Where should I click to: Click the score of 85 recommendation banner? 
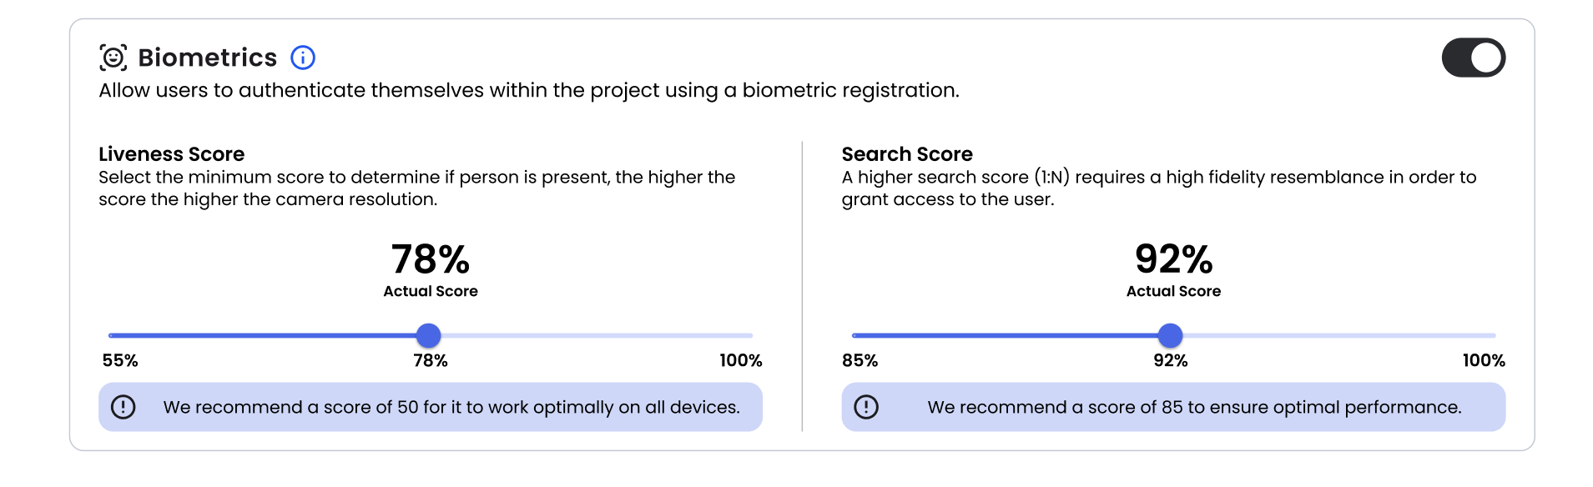point(1193,407)
